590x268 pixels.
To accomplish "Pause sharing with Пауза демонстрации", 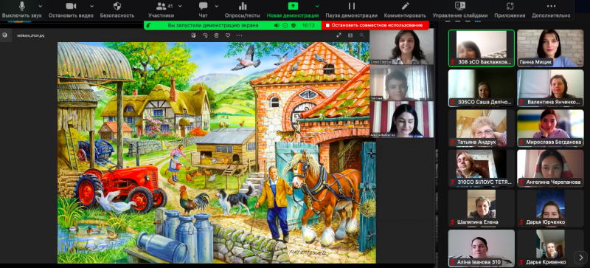I will point(351,10).
